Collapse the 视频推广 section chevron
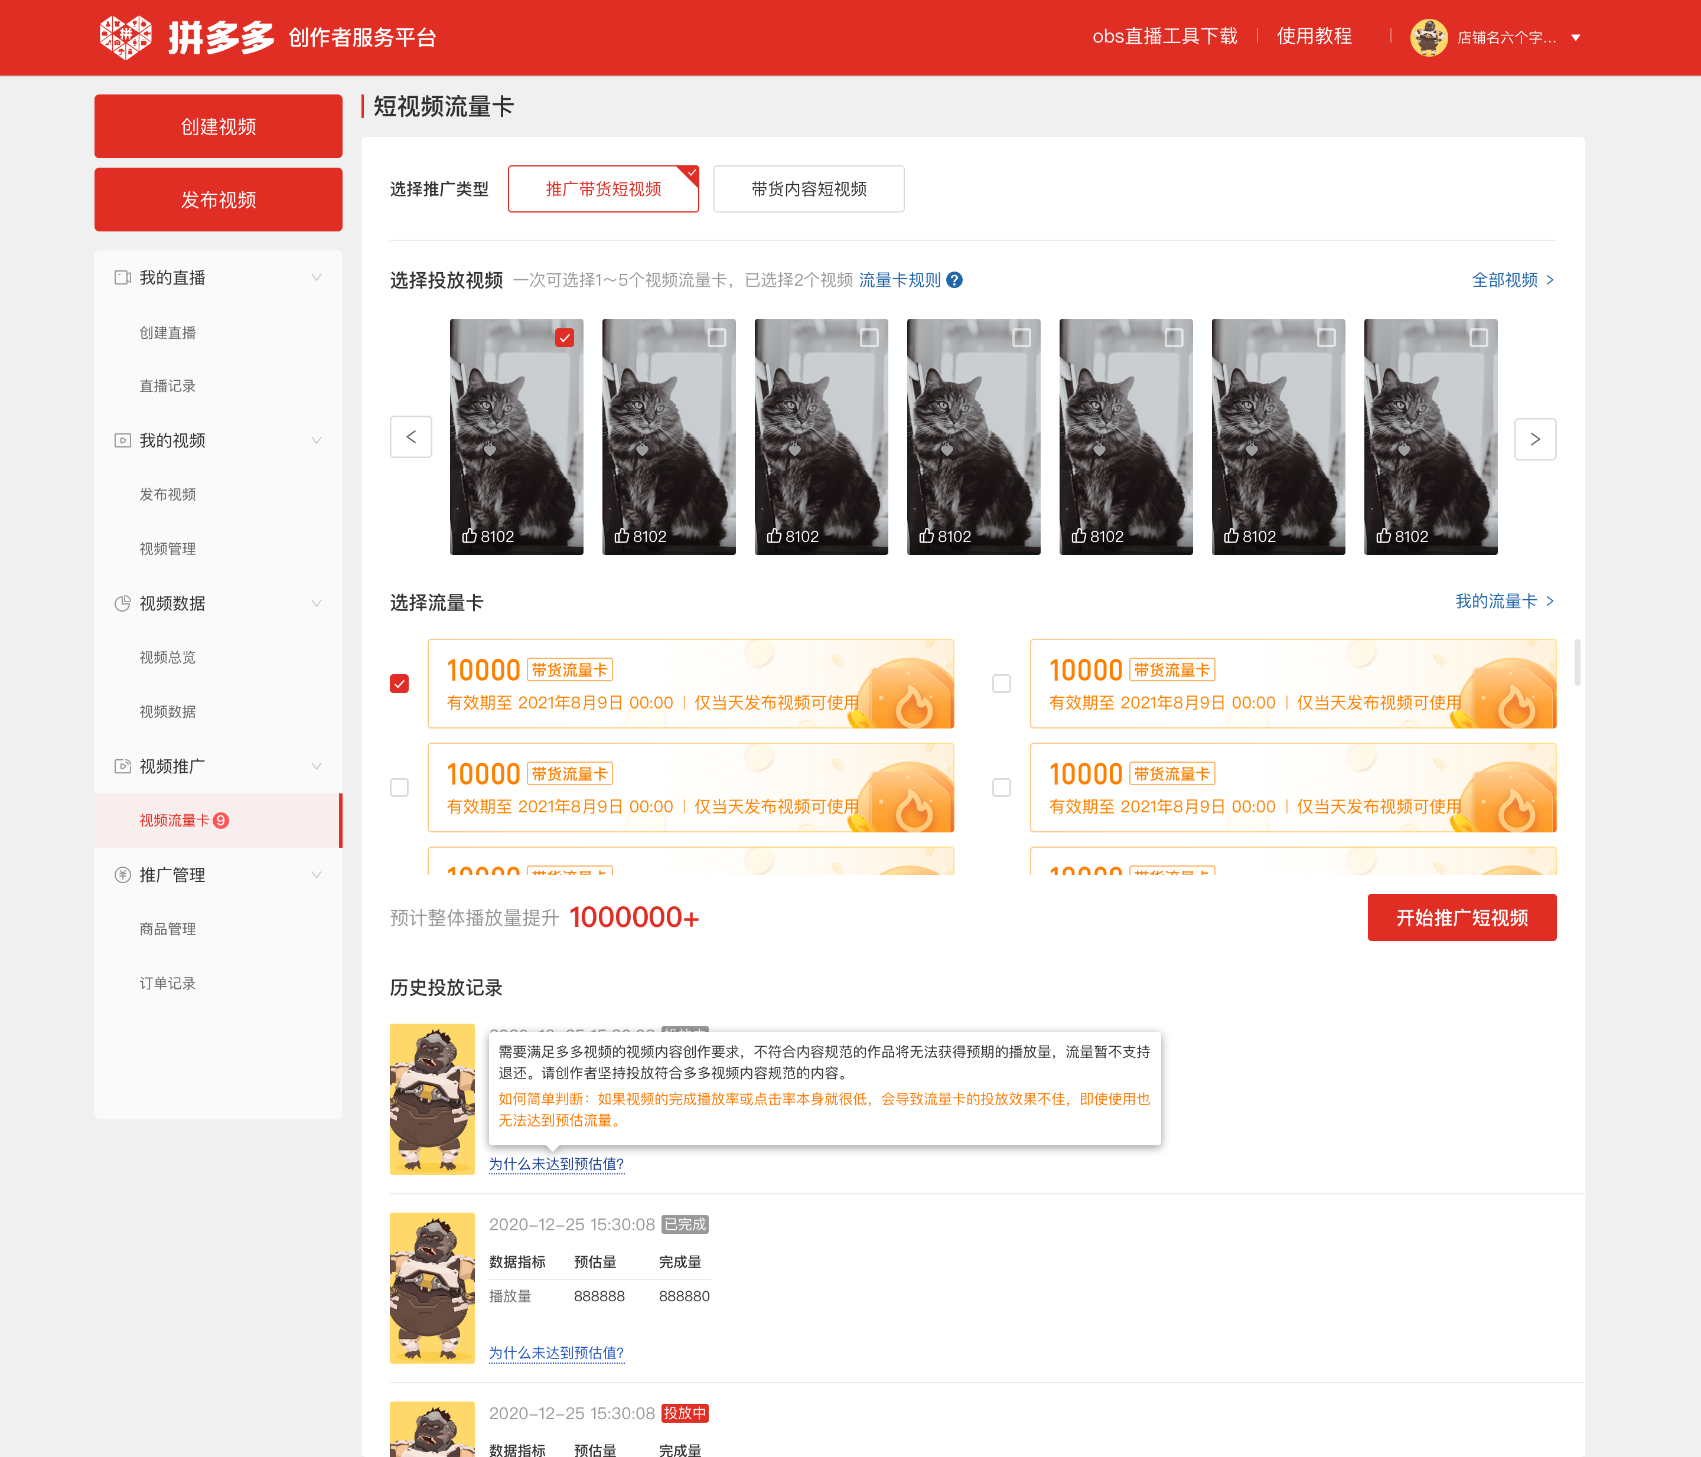Image resolution: width=1701 pixels, height=1457 pixels. pos(316,766)
